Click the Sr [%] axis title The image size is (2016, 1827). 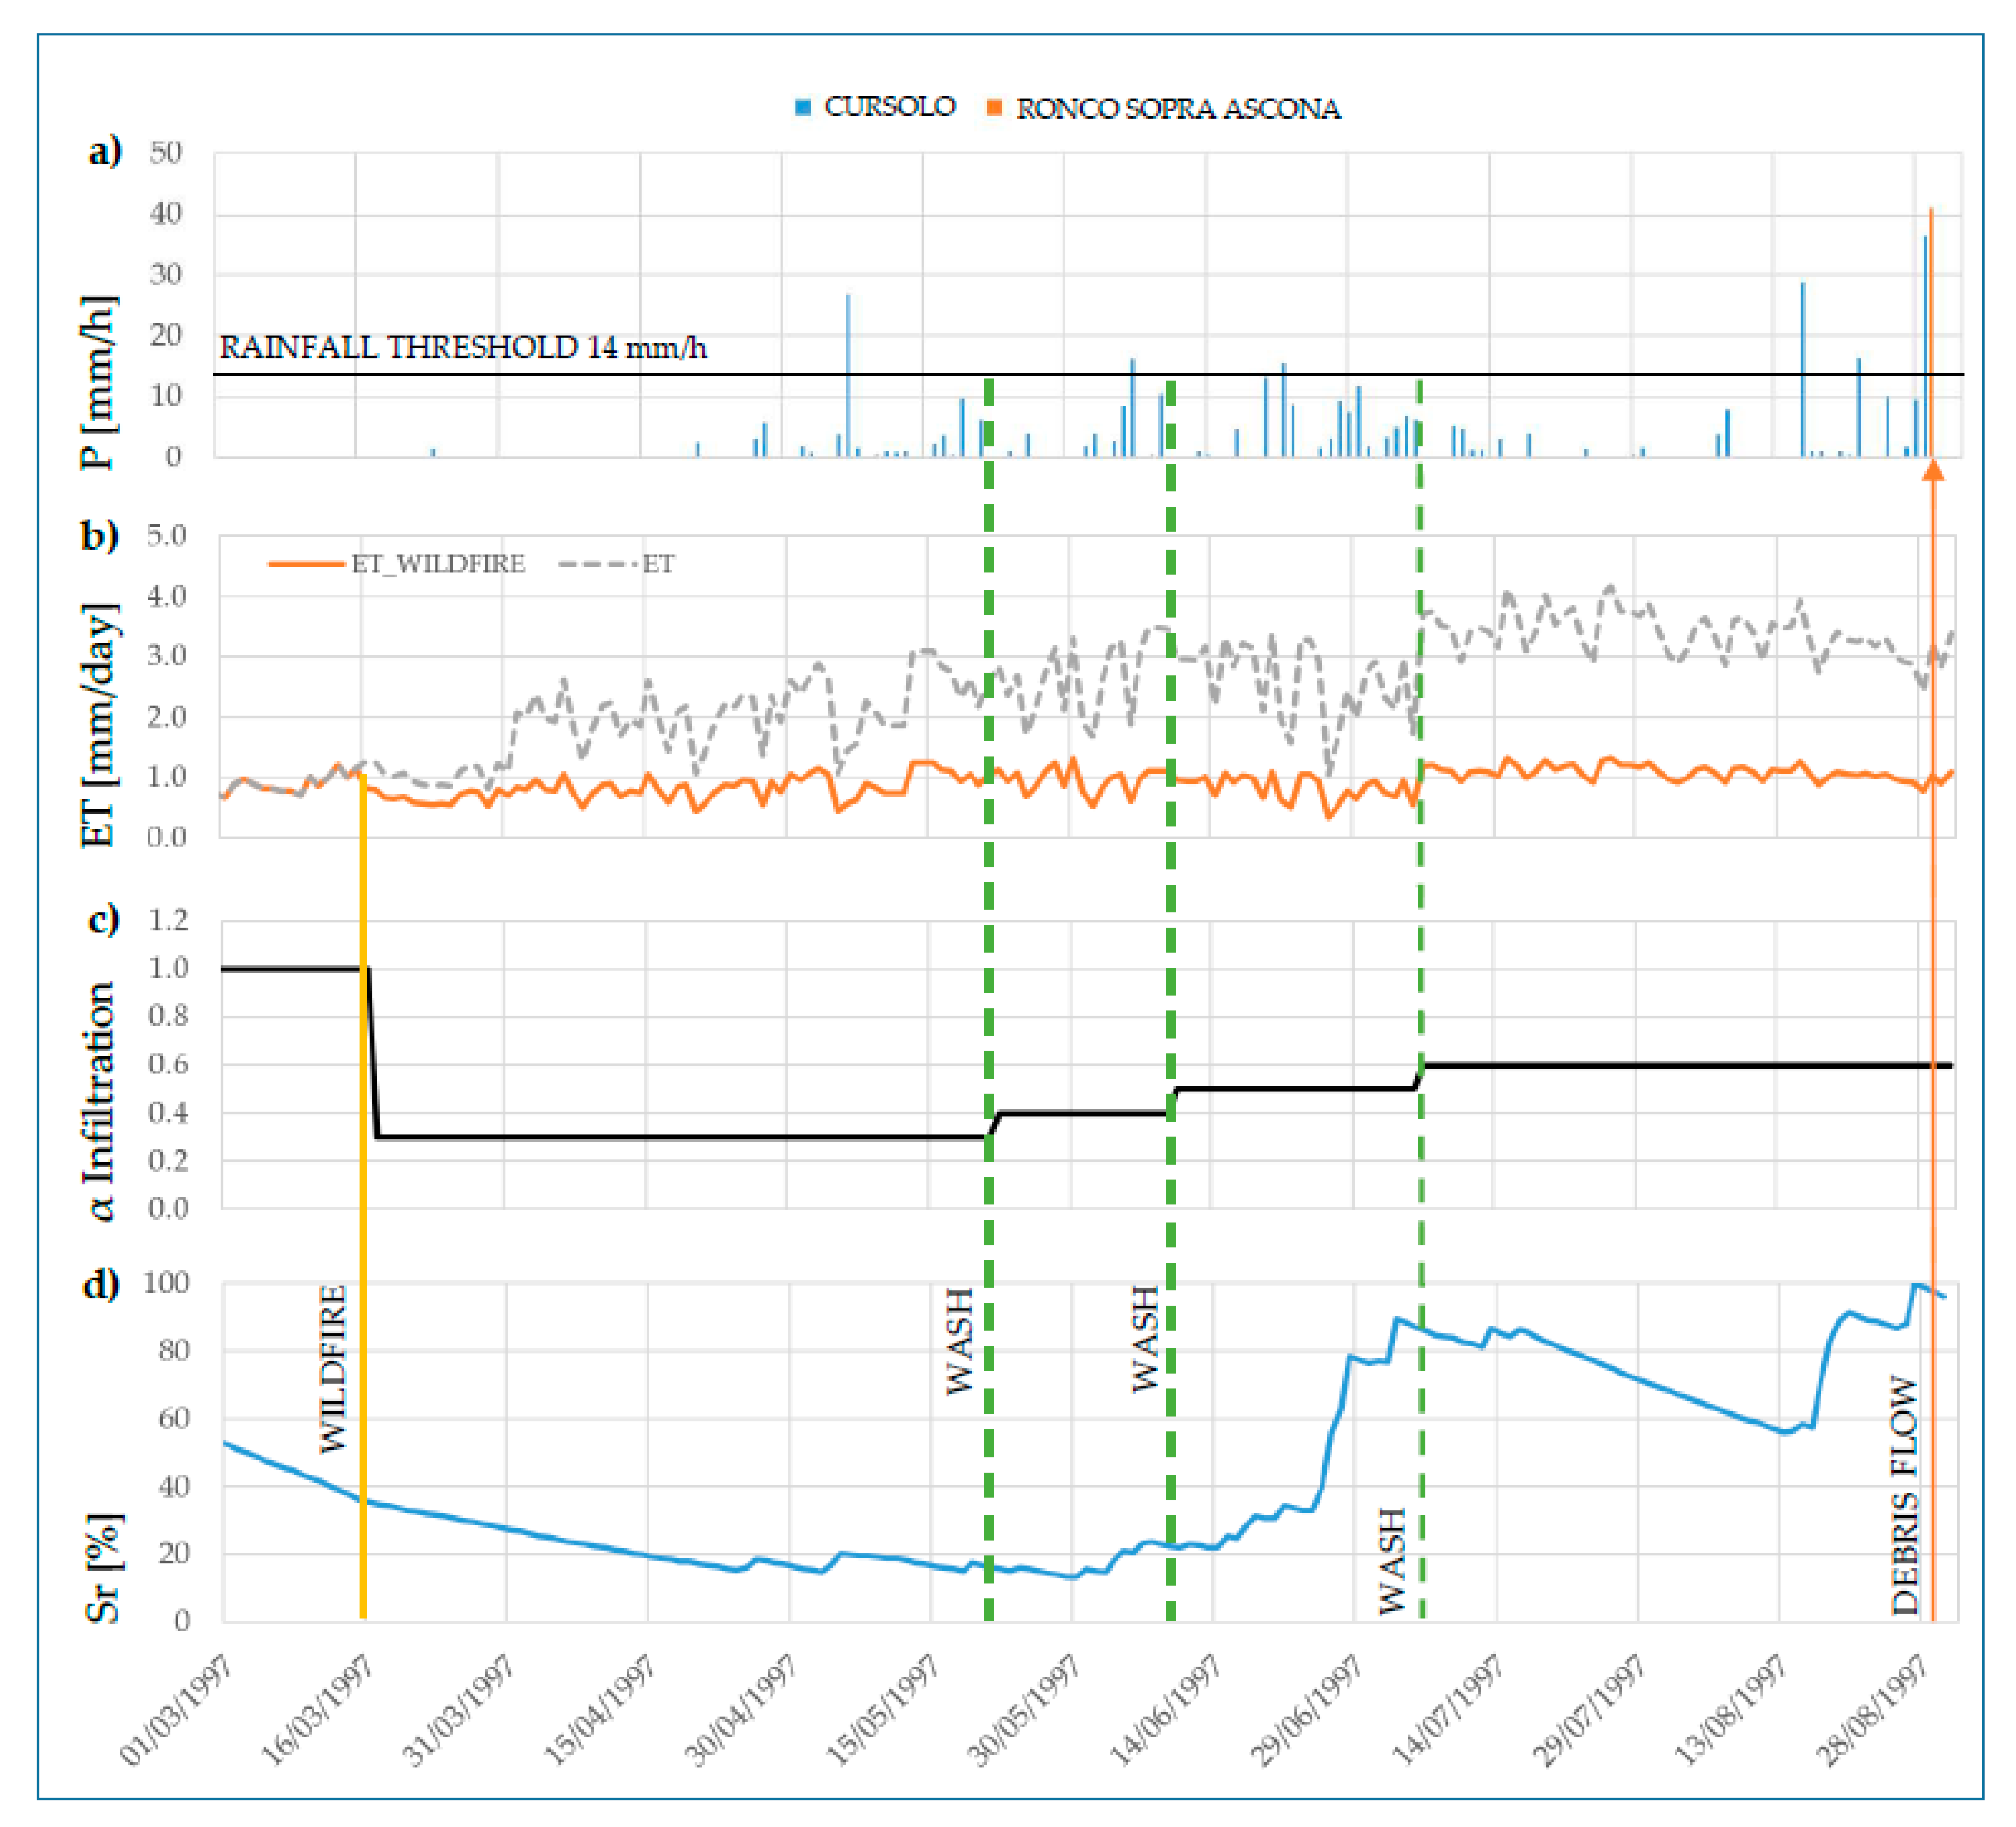(103, 1567)
